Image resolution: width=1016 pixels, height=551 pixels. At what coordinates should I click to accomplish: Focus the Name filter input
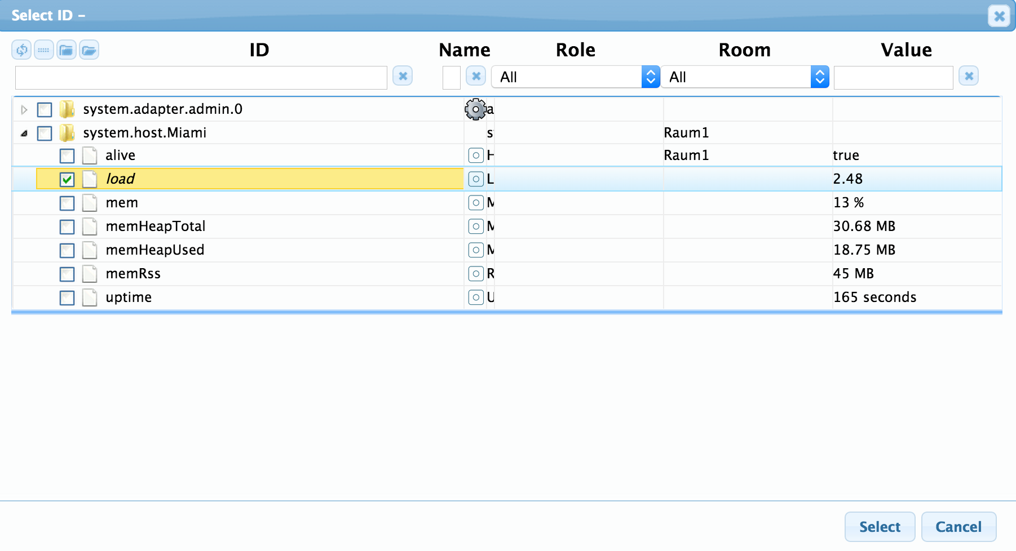tap(452, 78)
